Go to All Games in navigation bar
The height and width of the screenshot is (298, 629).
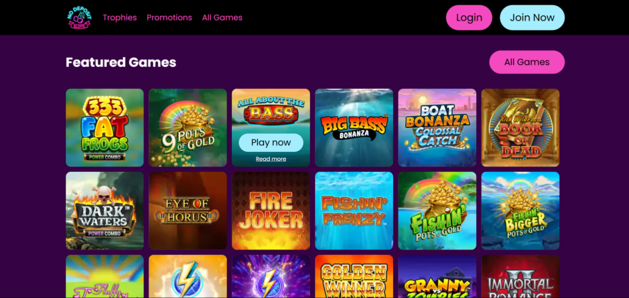(222, 18)
